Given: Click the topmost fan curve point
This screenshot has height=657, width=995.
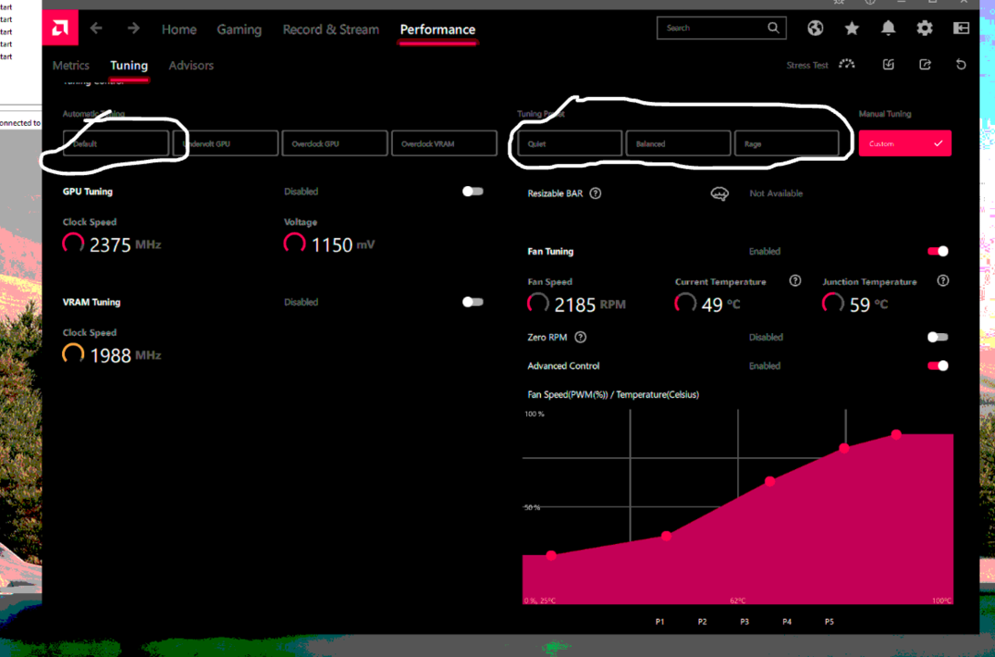Looking at the screenshot, I should (x=896, y=434).
